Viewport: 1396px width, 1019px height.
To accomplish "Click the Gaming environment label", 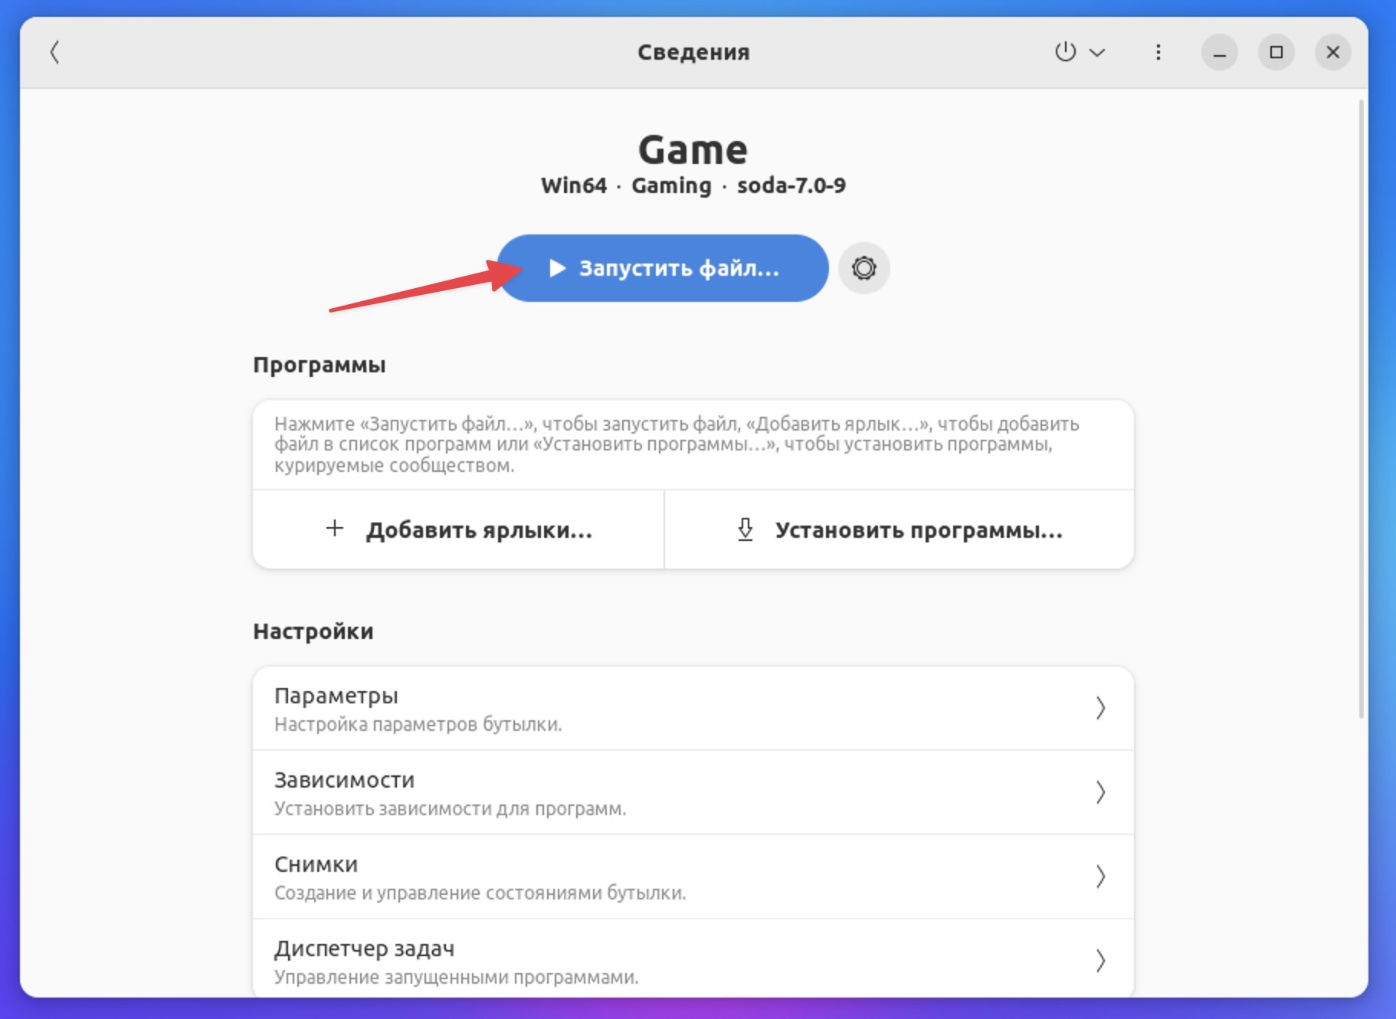I will pos(671,186).
